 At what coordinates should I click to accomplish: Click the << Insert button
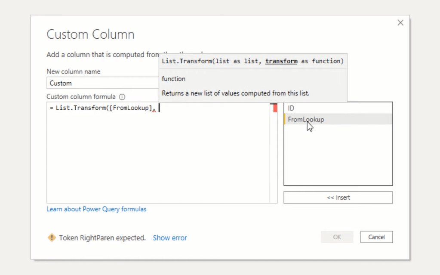click(338, 198)
